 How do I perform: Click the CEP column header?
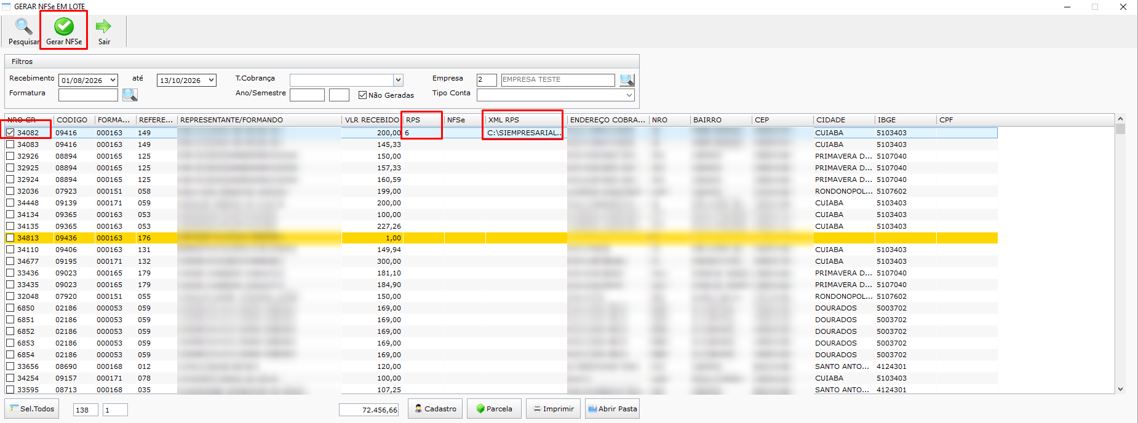coord(782,120)
